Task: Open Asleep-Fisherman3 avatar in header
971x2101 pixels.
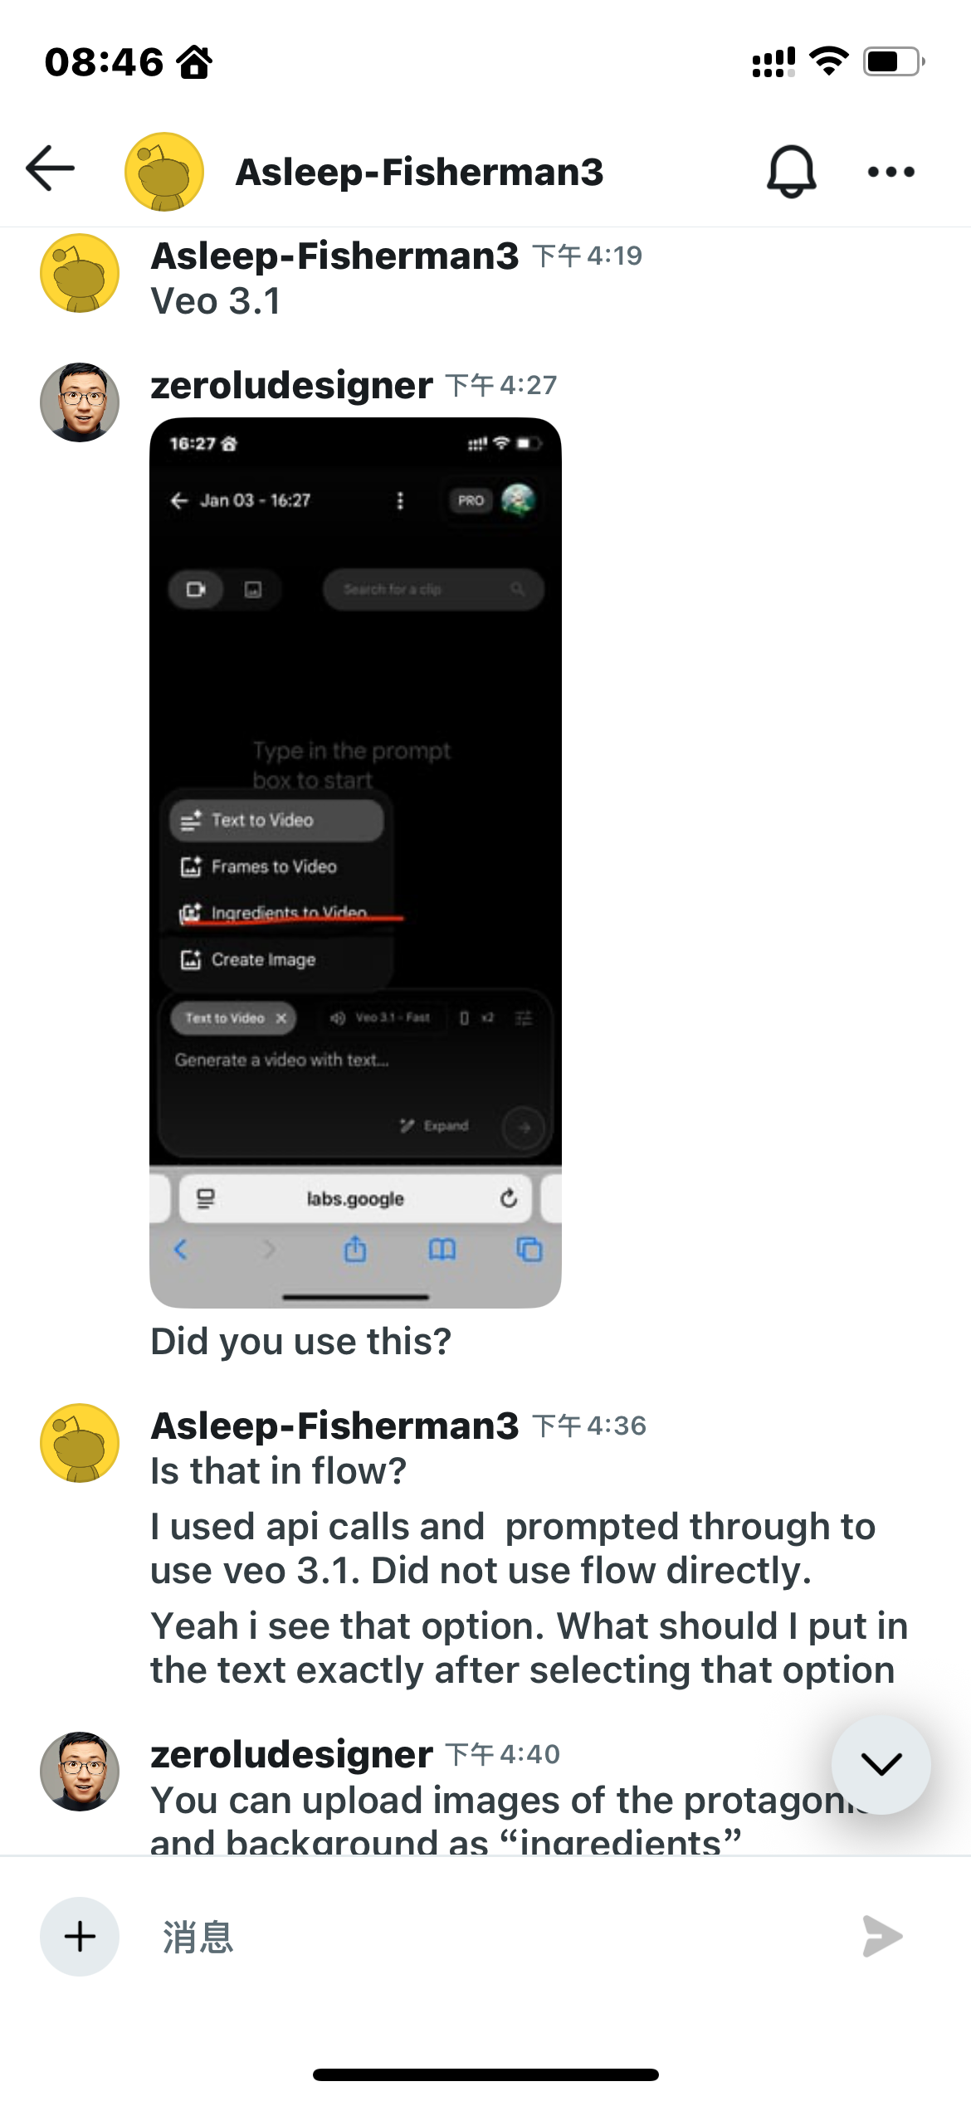Action: click(164, 172)
